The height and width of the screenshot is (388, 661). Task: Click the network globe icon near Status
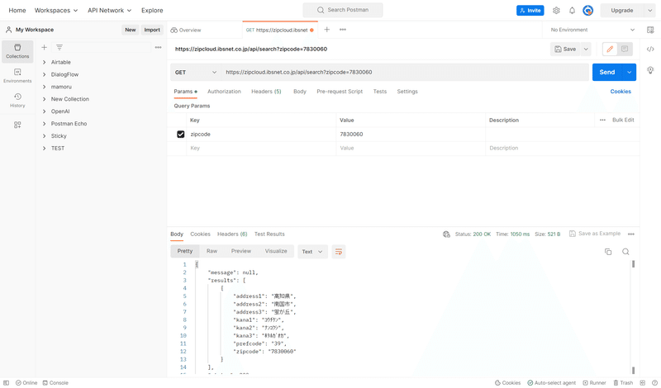click(x=446, y=234)
